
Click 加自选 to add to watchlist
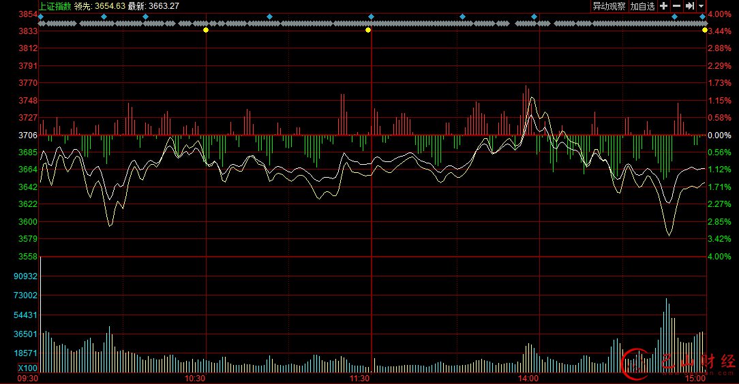642,6
